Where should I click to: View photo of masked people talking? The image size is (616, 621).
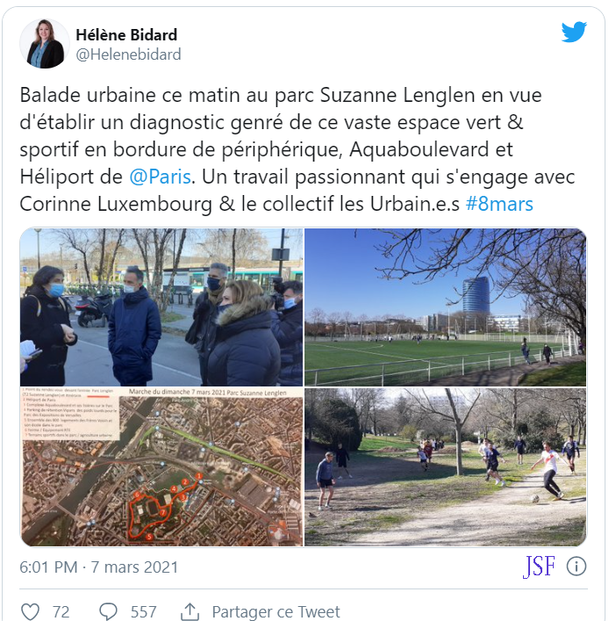[x=161, y=307]
